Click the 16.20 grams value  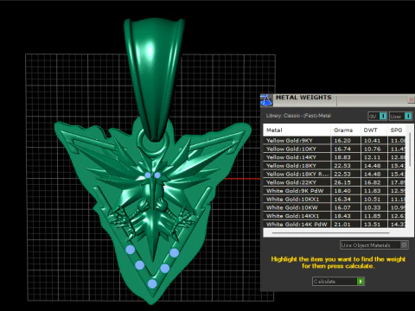coord(342,141)
